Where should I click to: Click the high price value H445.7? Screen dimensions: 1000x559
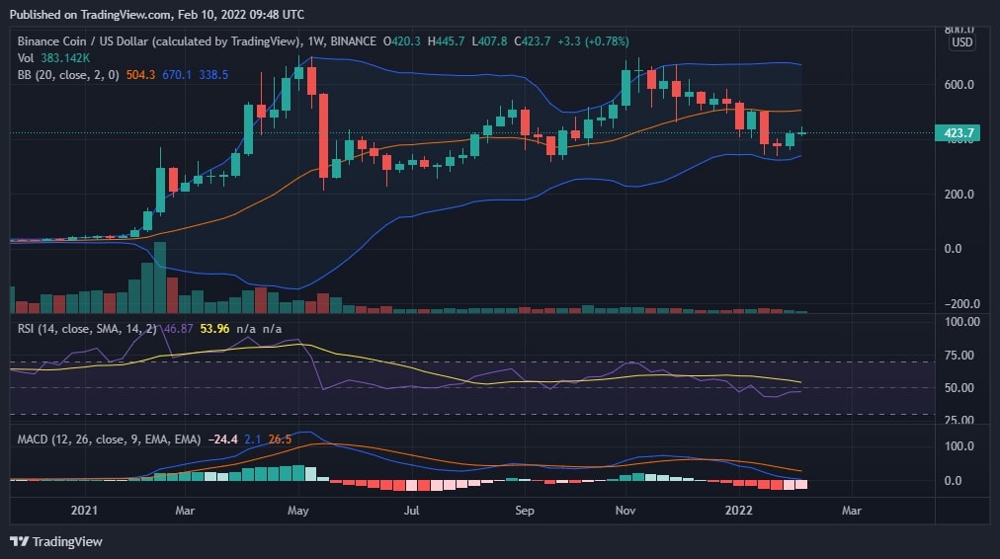point(446,41)
